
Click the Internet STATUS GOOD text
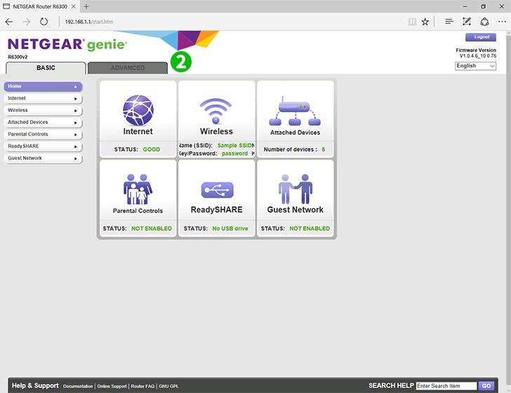[137, 149]
